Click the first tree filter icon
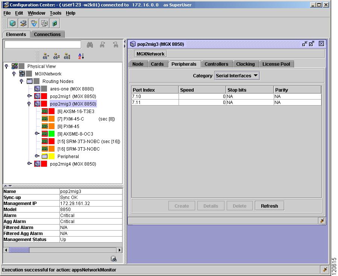Screen dimensions: 338x276 46,56
